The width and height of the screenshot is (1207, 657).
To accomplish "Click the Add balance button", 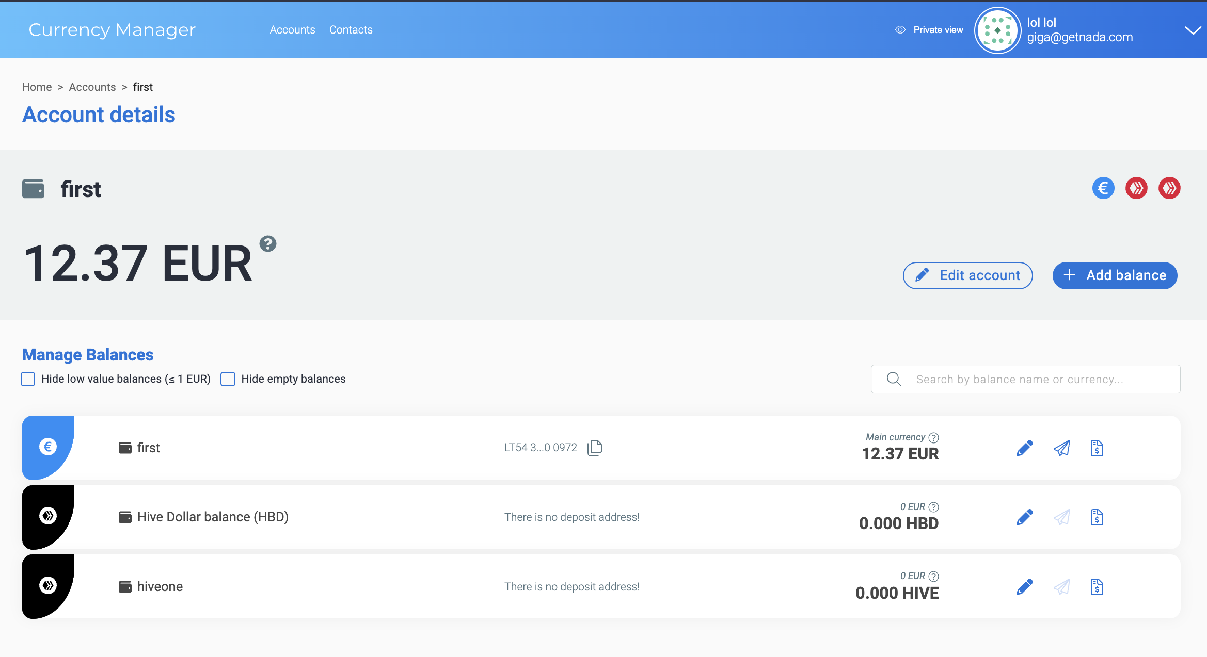I will pos(1115,275).
